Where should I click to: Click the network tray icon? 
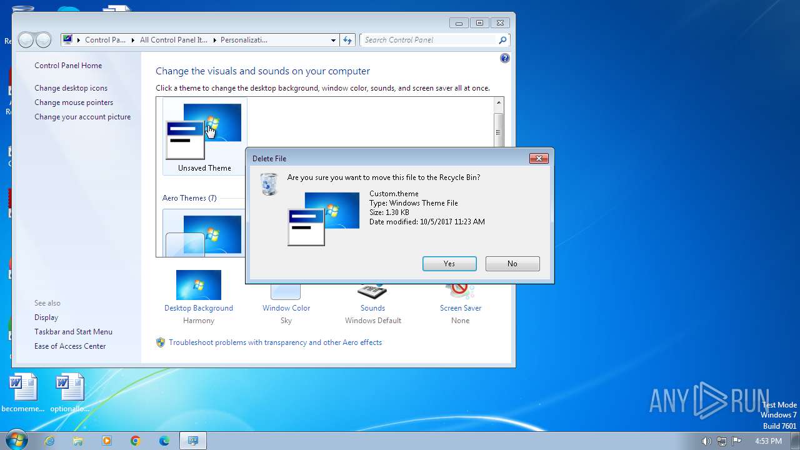[x=722, y=441]
